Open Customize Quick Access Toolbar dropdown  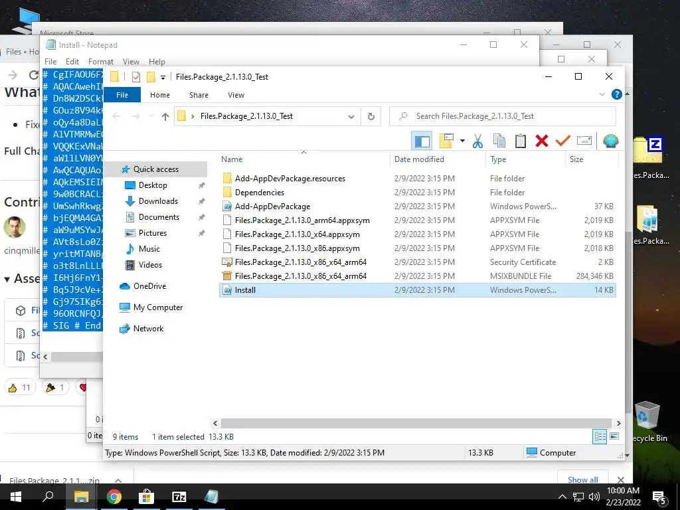click(163, 78)
